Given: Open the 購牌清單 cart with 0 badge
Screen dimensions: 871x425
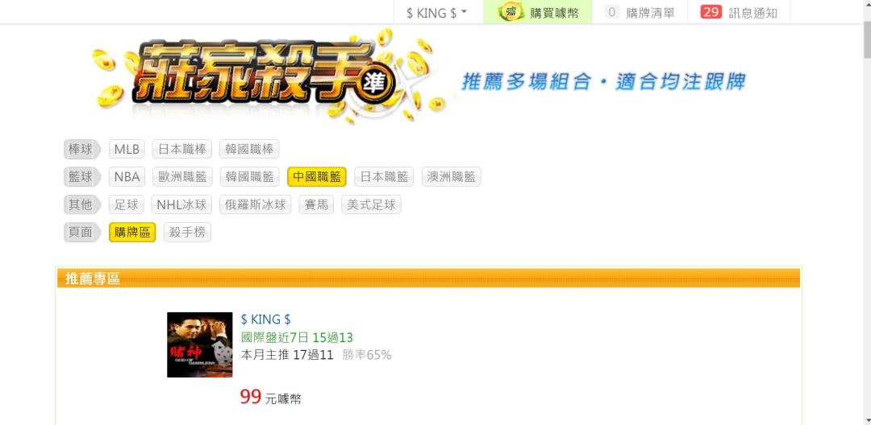Looking at the screenshot, I should click(640, 12).
